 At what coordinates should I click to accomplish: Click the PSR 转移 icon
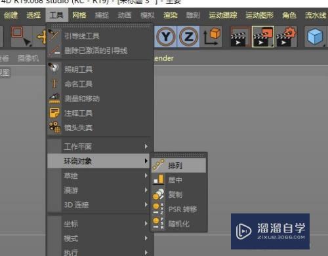pos(158,209)
